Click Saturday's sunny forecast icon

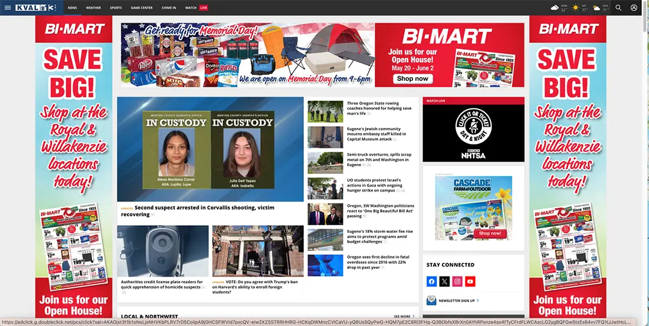[575, 8]
